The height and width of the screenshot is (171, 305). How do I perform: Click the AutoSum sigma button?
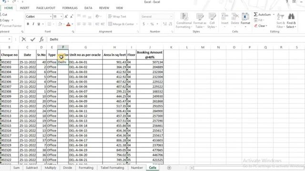coord(262,14)
